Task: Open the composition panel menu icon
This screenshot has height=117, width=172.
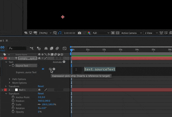Action: pyautogui.click(x=7, y=41)
